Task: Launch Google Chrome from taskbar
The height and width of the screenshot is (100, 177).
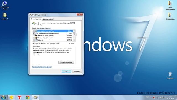Action: [28, 97]
